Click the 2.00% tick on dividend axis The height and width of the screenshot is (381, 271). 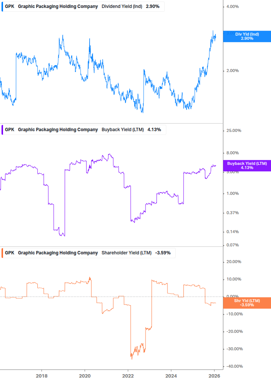232,71
